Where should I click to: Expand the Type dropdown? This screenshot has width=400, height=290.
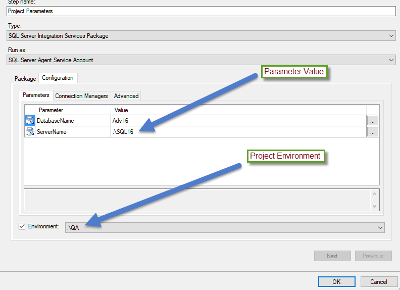tap(391, 36)
